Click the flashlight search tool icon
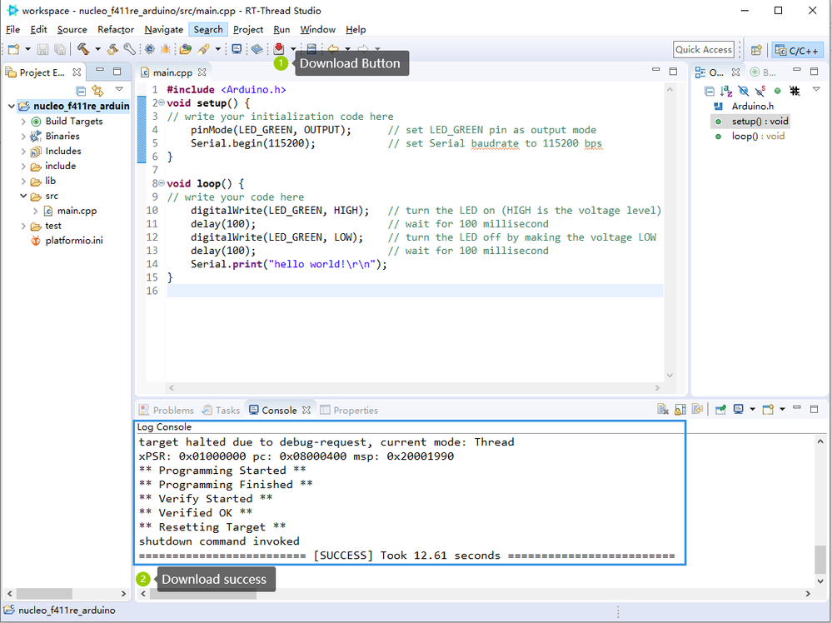 (x=203, y=49)
